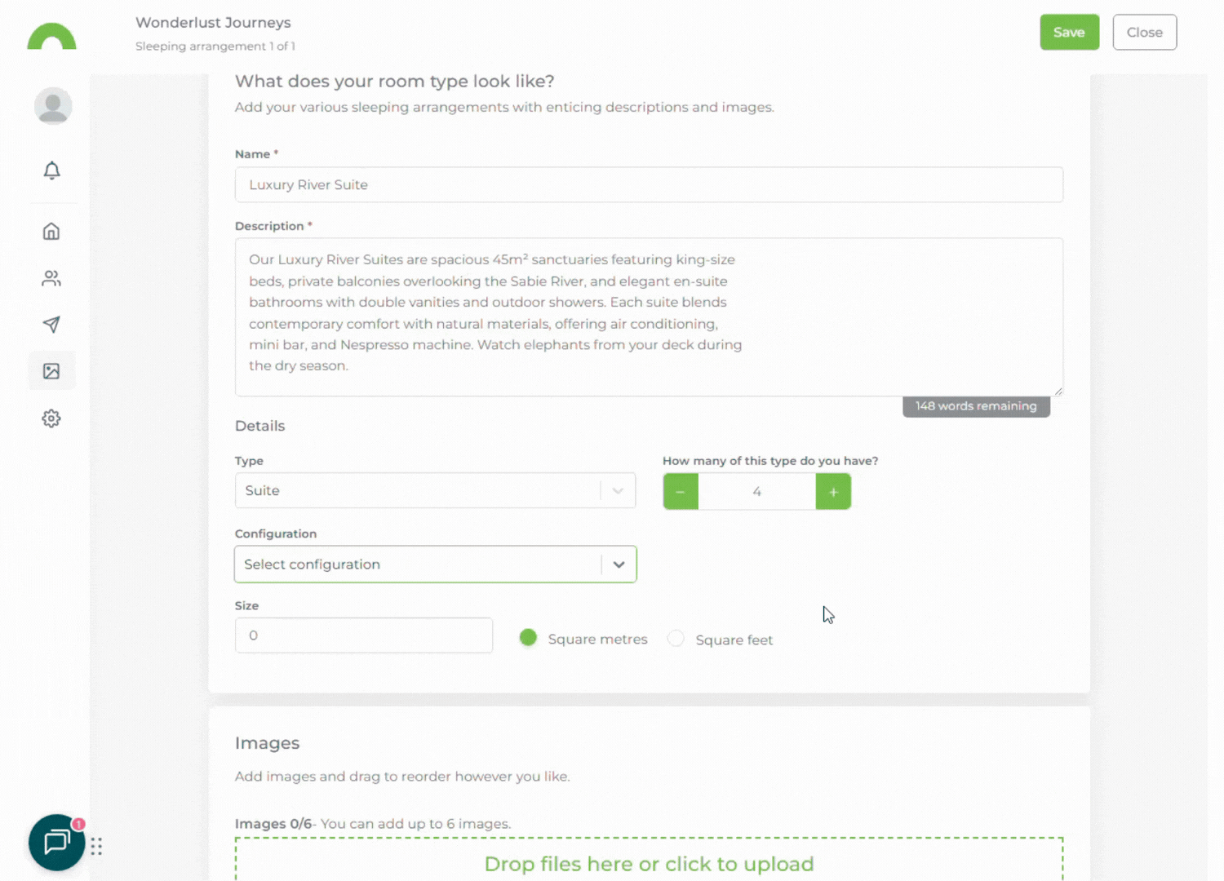The image size is (1224, 881).
Task: Click the Close button
Action: coord(1144,33)
